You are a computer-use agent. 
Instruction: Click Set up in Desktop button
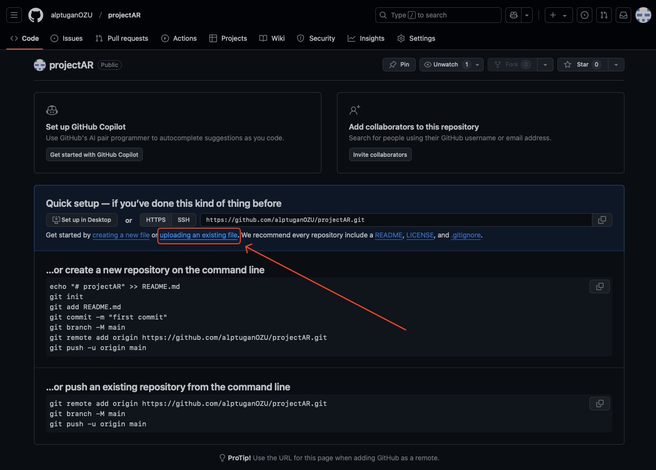pos(82,220)
